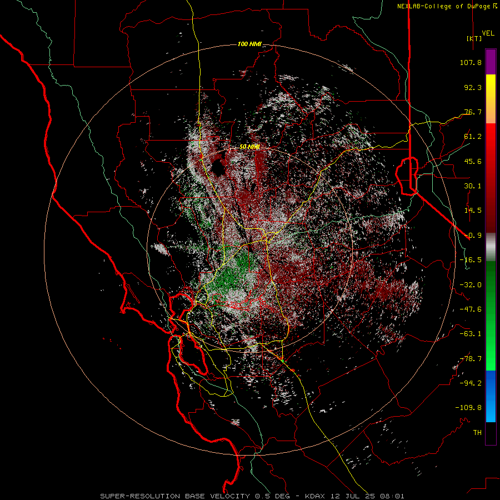Click the 76.7 velocity value
500x500 pixels.
click(473, 112)
